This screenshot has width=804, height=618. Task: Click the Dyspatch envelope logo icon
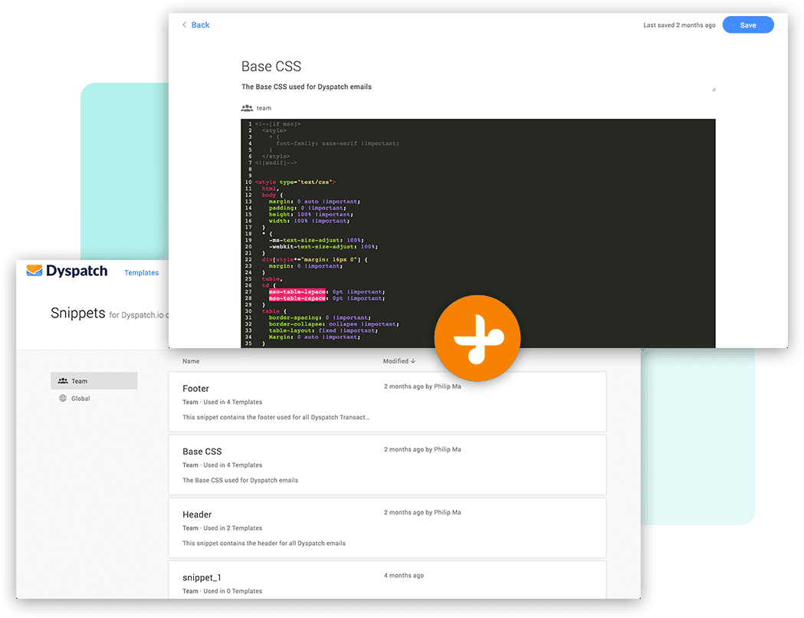pos(34,270)
